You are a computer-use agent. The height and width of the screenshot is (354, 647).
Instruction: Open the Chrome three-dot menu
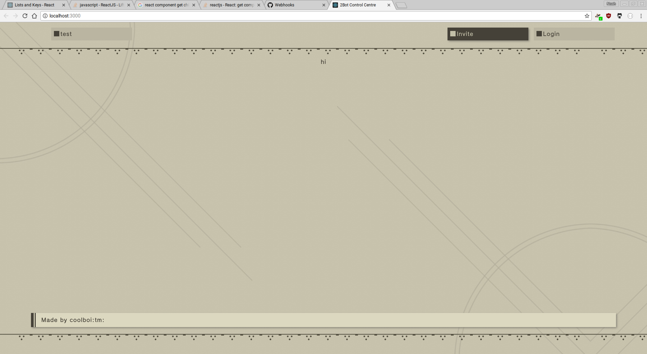point(641,16)
